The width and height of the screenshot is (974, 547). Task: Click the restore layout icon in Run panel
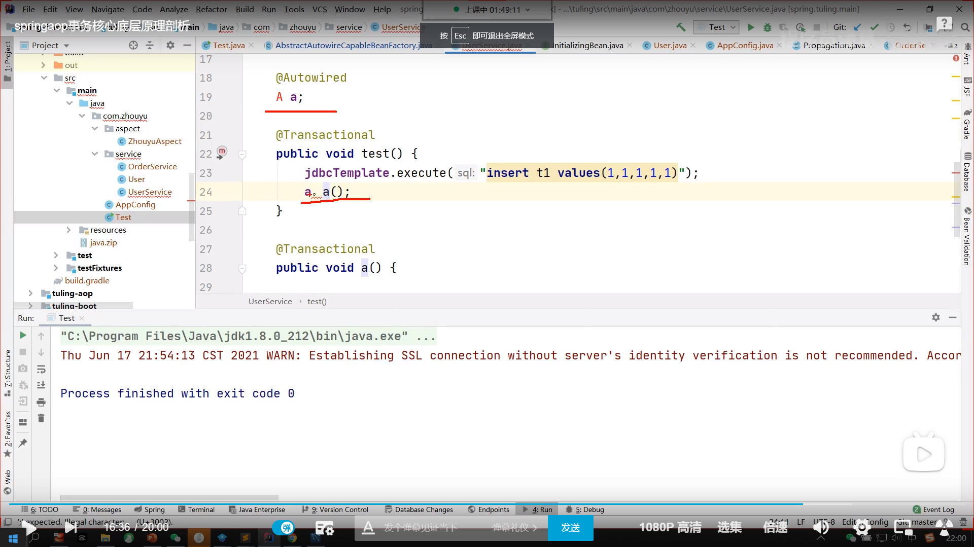pos(23,422)
